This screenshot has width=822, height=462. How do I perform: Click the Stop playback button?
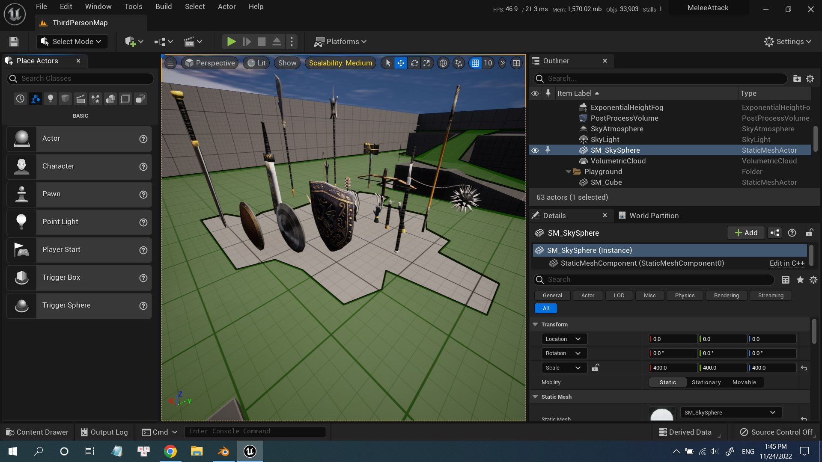point(262,41)
